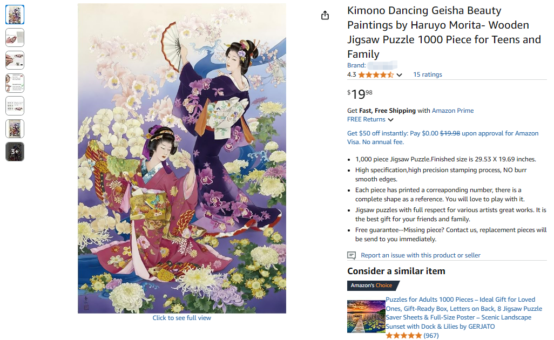
Task: Click the Amazon Prime link
Action: click(452, 111)
